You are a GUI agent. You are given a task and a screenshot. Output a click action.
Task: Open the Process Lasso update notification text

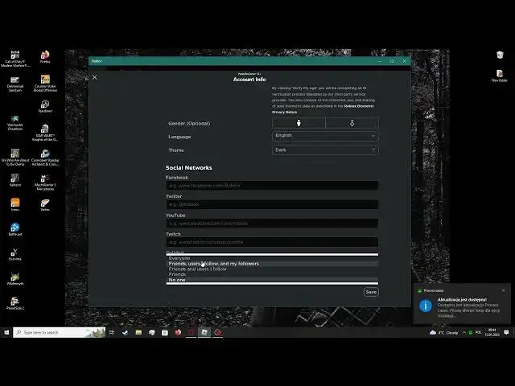click(x=469, y=307)
